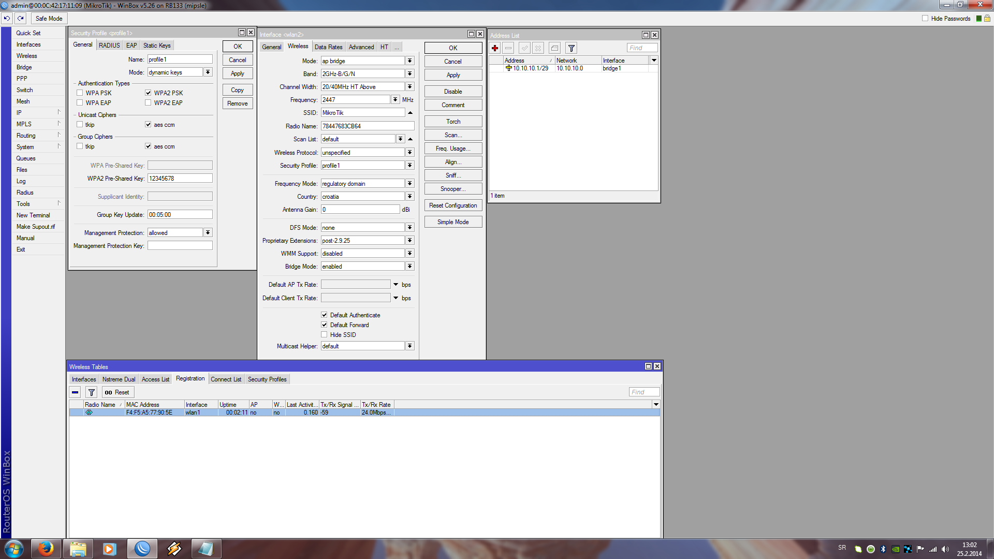Toggle Group Ciphers aes ccm checkbox

click(148, 146)
